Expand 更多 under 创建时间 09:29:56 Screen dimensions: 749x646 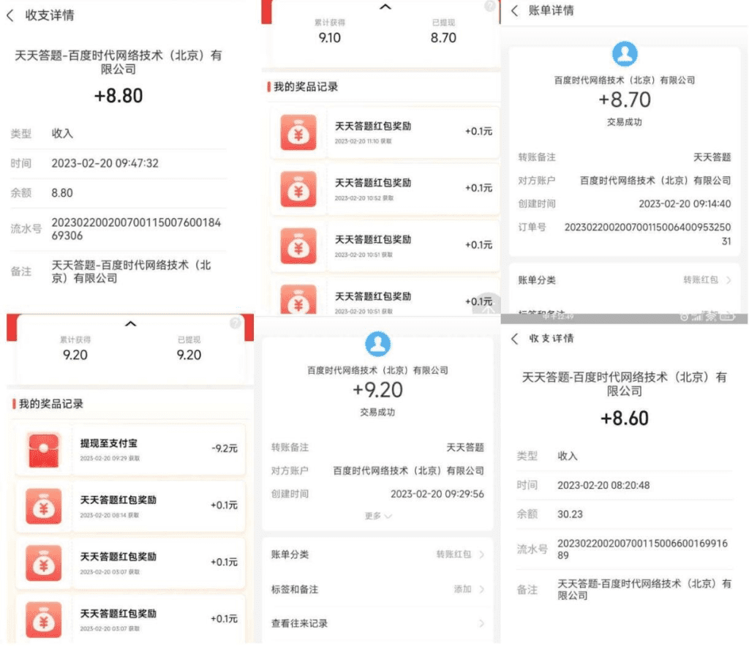tap(377, 516)
